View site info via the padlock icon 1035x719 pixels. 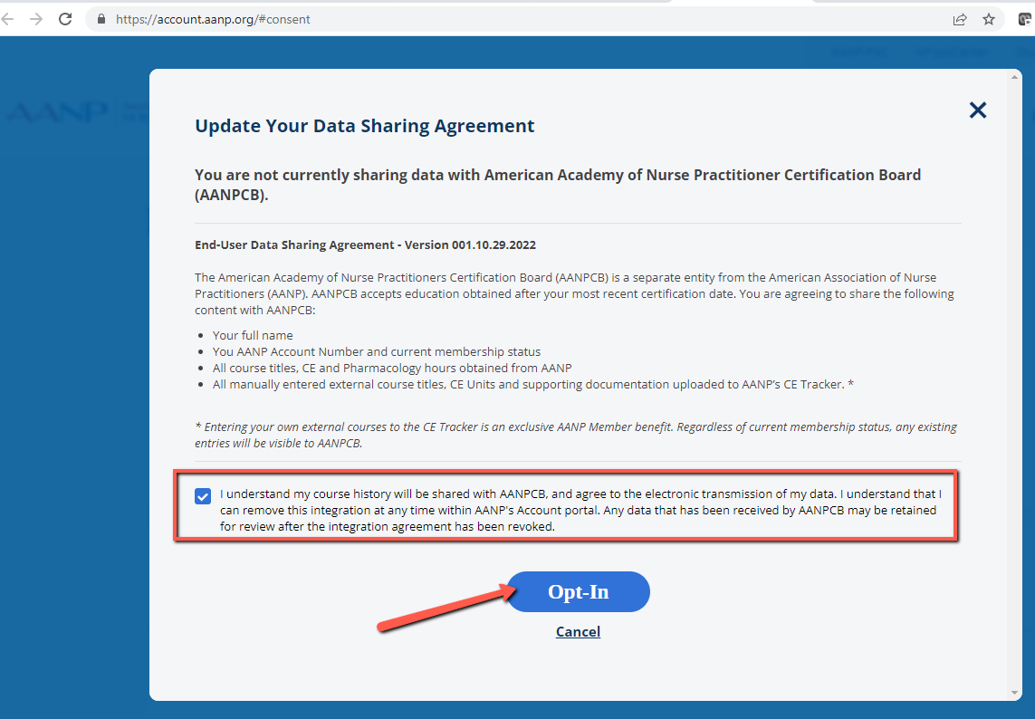[101, 19]
